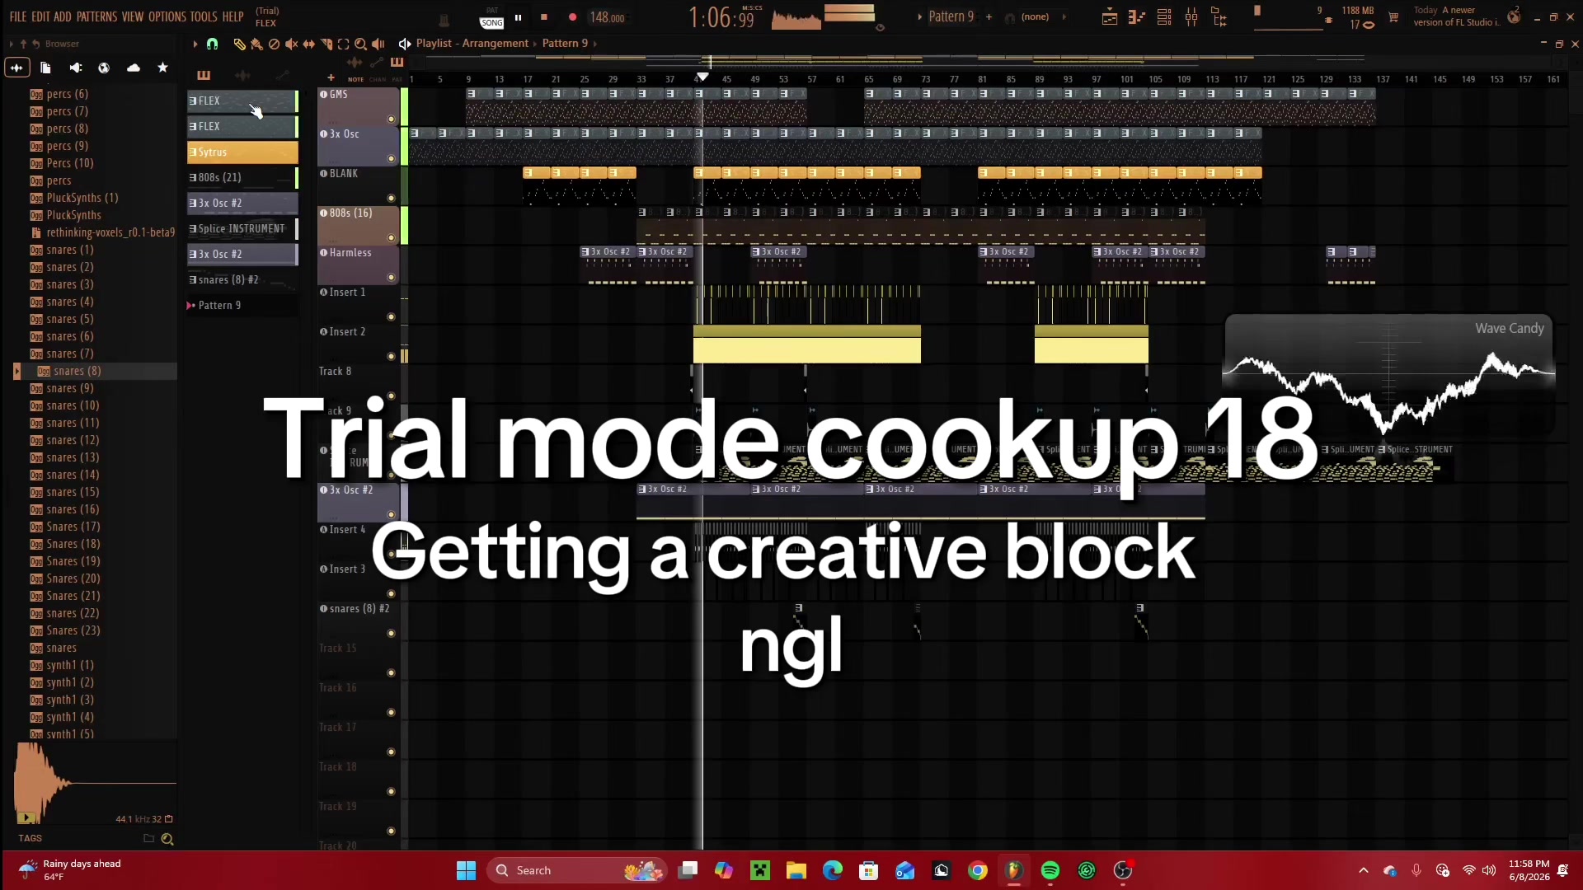Image resolution: width=1583 pixels, height=890 pixels.
Task: Select 808s (21) in the picker
Action: pos(242,178)
